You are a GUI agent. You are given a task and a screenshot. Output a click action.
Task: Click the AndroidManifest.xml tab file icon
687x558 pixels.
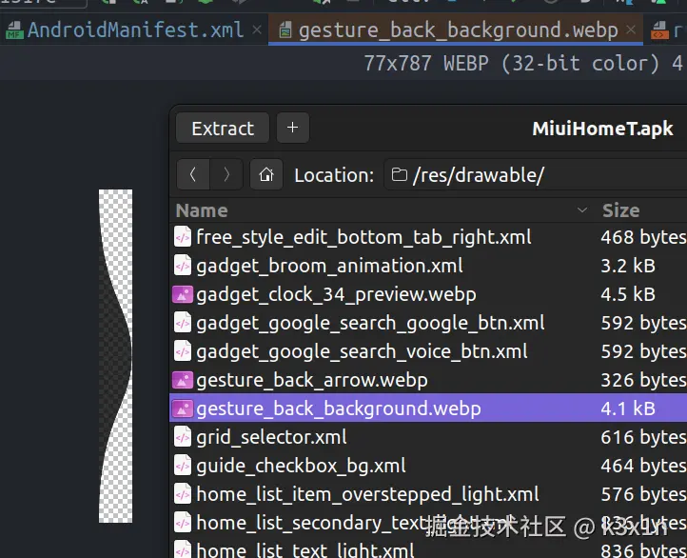(x=14, y=30)
